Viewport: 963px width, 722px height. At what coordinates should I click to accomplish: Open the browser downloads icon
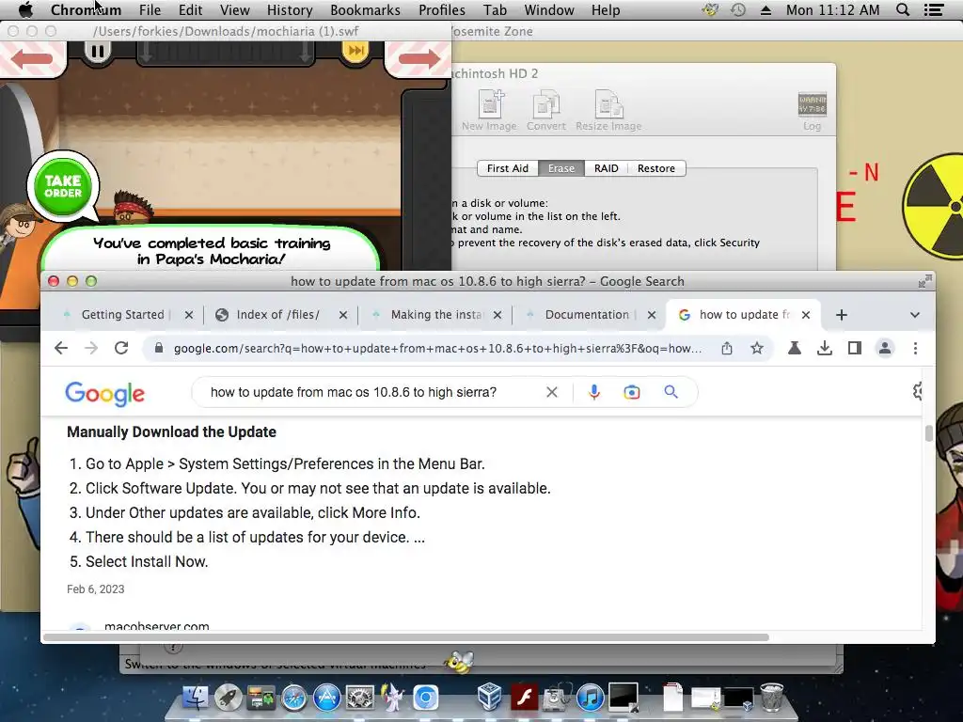(x=825, y=348)
